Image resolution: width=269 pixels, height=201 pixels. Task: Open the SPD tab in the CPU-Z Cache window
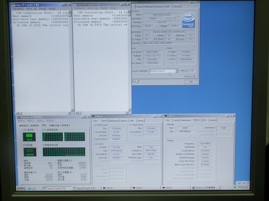tap(132, 121)
